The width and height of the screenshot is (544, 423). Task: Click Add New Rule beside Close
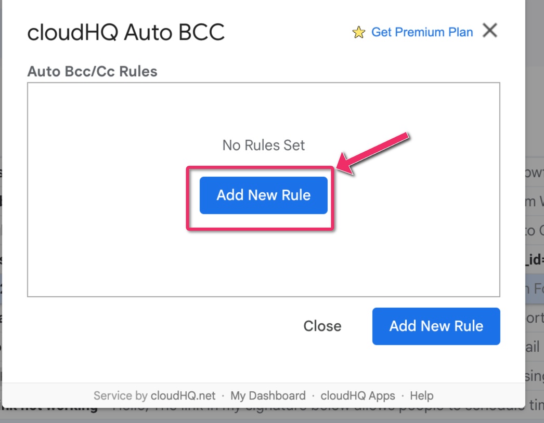[436, 326]
